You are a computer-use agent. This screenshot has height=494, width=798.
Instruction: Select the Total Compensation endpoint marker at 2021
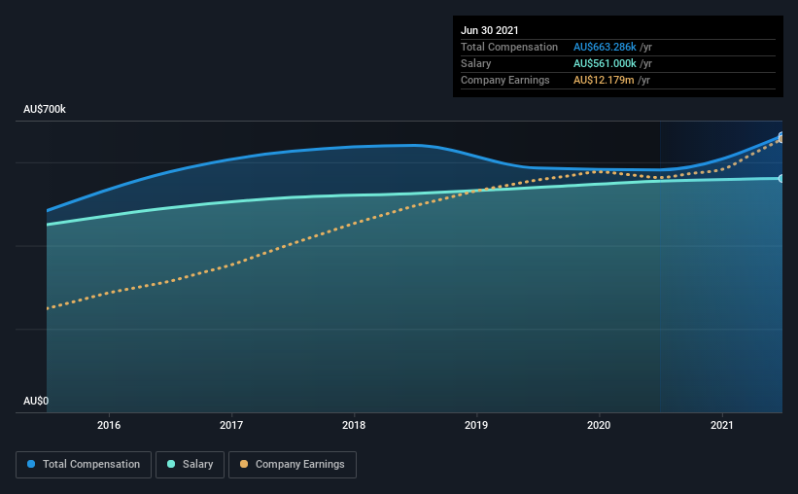pyautogui.click(x=781, y=136)
